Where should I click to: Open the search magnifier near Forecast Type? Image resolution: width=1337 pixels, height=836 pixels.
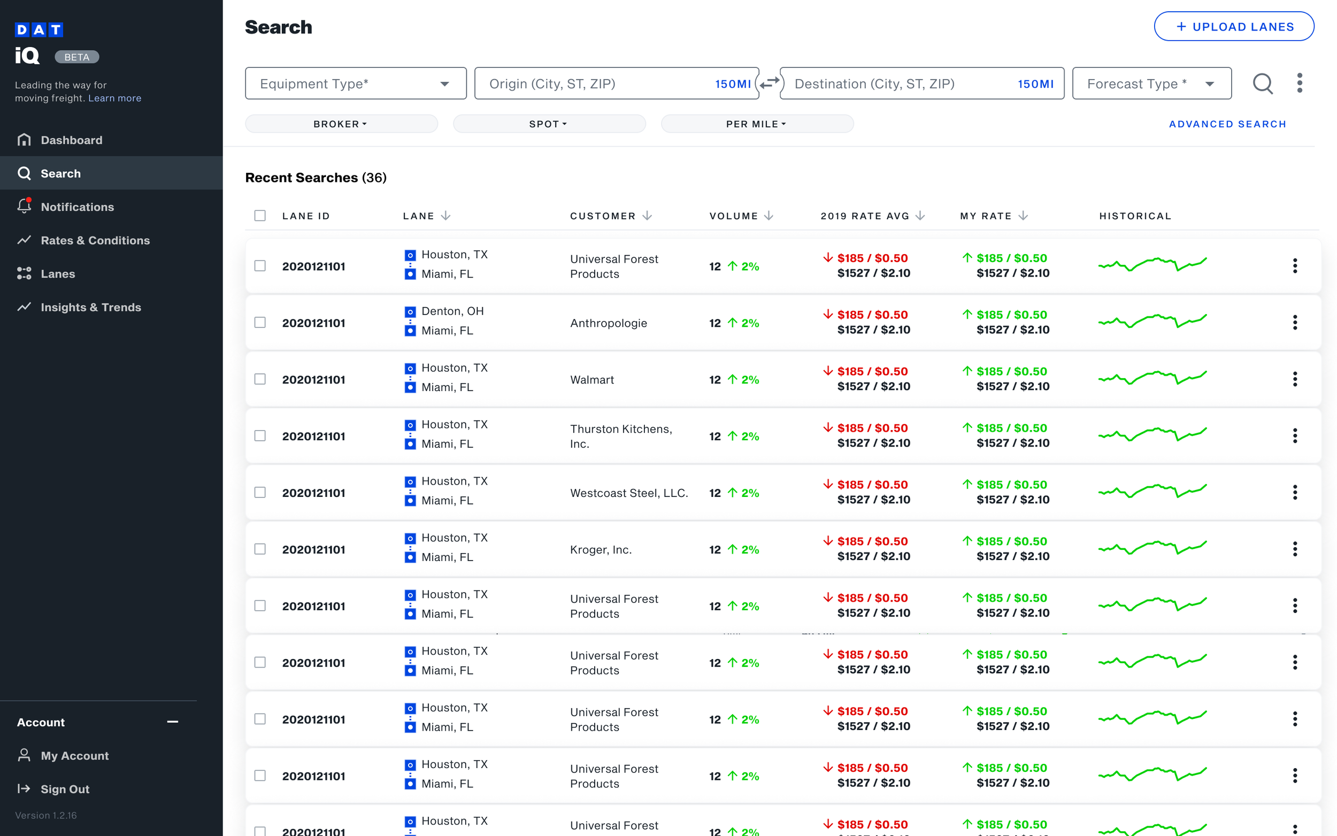tap(1262, 83)
